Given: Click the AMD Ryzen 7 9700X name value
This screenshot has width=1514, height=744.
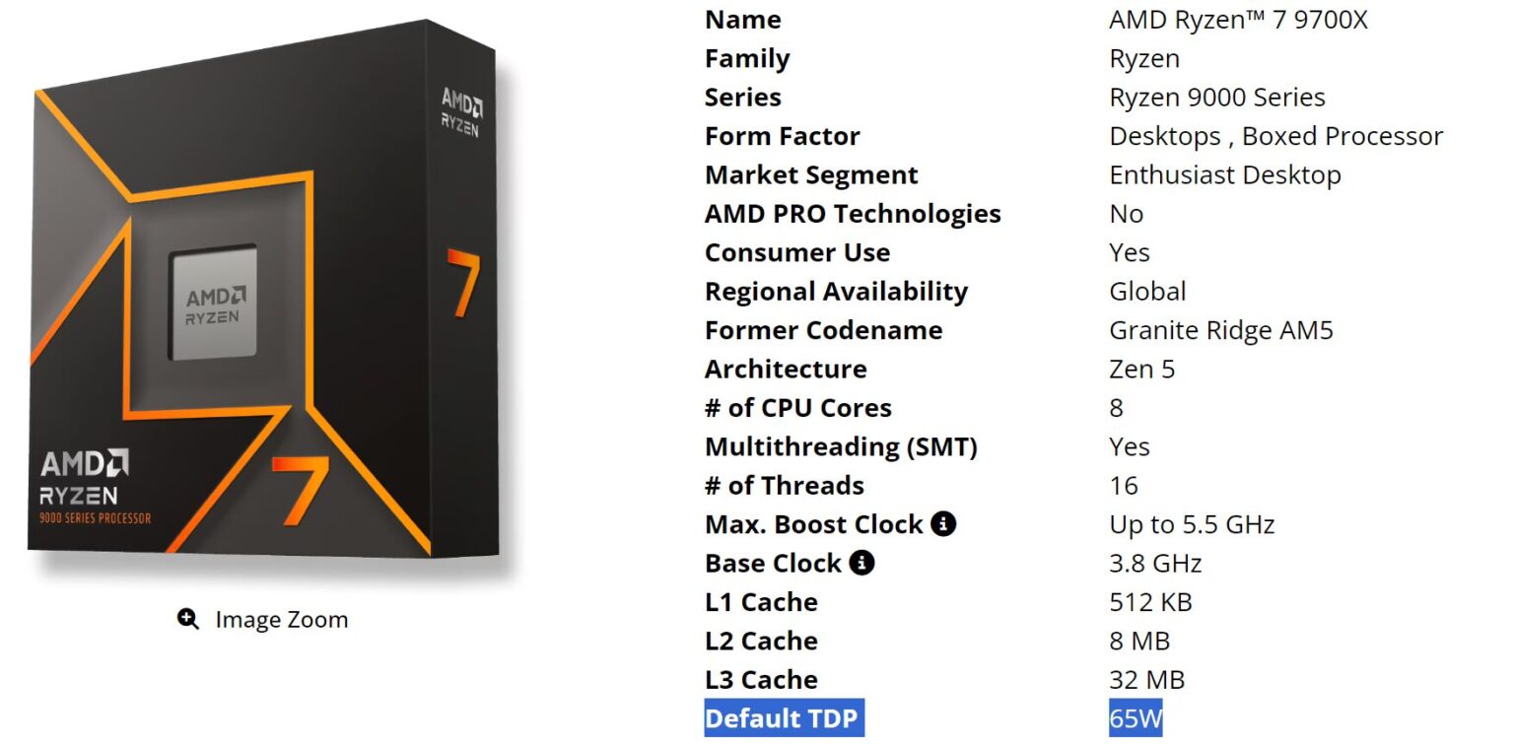Looking at the screenshot, I should tap(1238, 20).
